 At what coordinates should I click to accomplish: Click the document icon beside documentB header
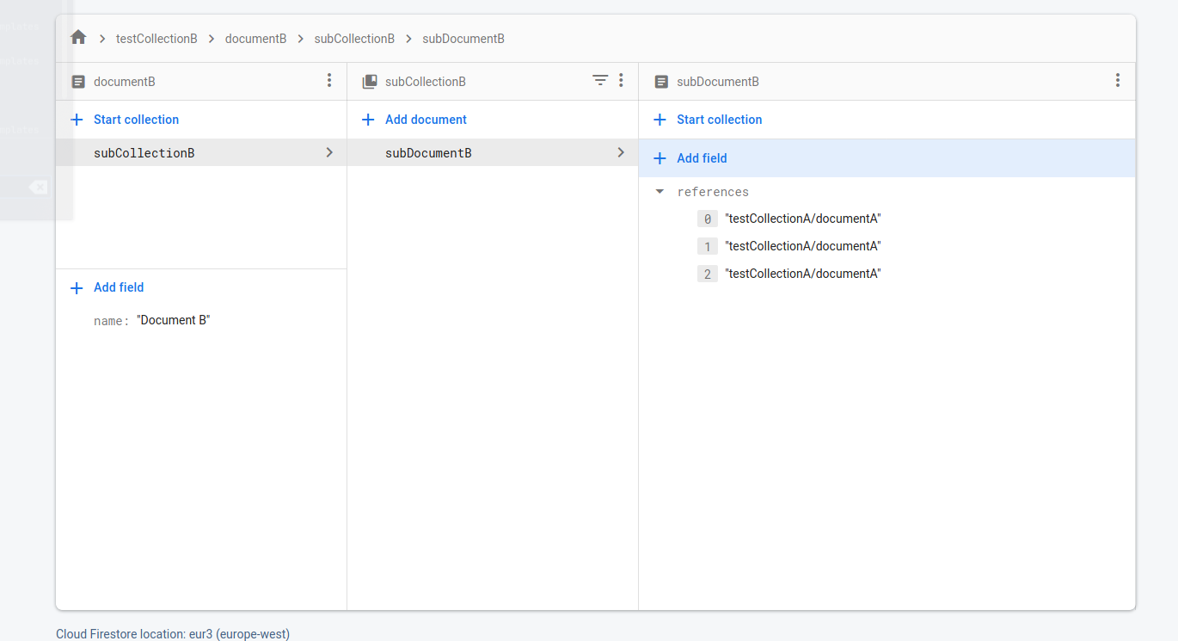tap(78, 82)
